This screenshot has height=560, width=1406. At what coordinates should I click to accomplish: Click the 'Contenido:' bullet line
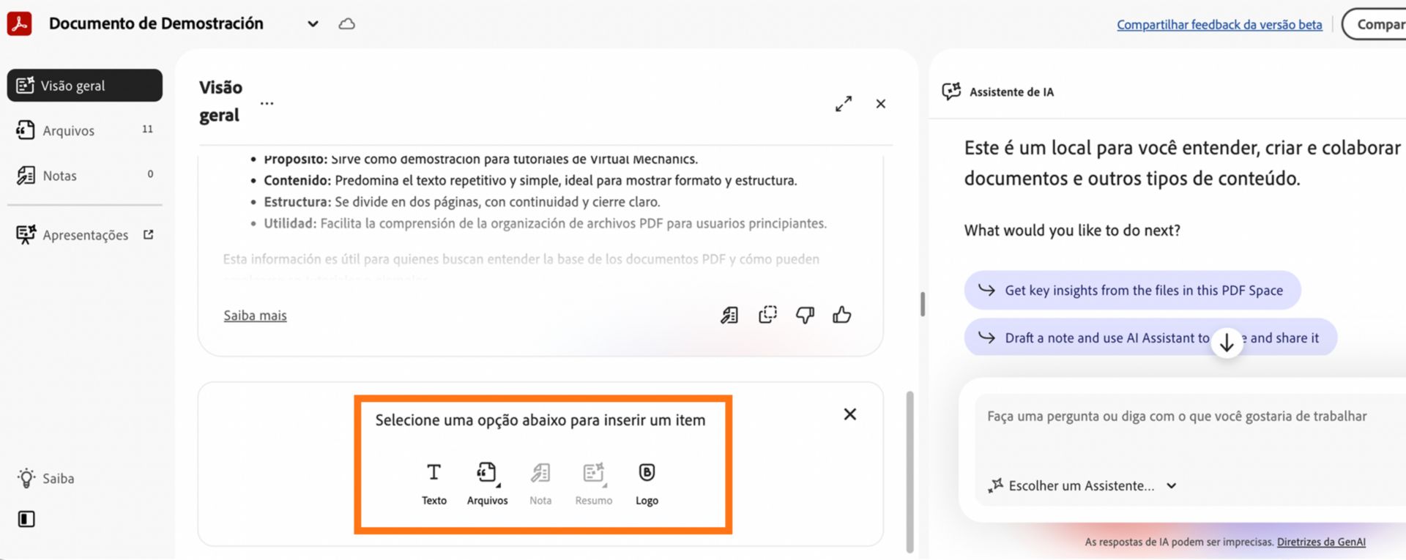[x=530, y=180]
